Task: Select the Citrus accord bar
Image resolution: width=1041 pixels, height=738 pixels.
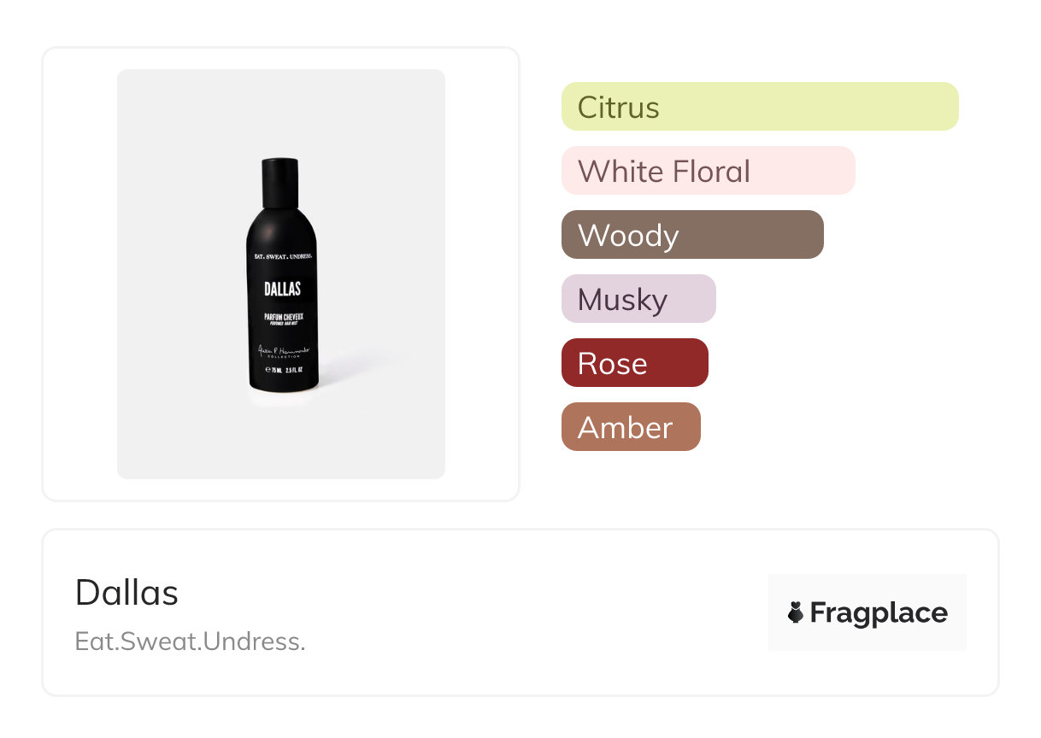Action: pos(759,107)
